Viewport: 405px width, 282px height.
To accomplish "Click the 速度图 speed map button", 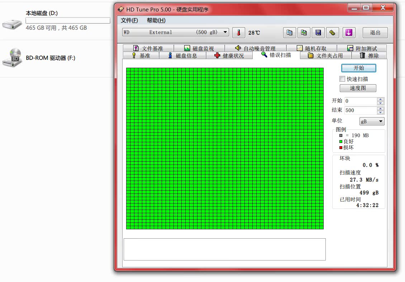I will click(358, 88).
